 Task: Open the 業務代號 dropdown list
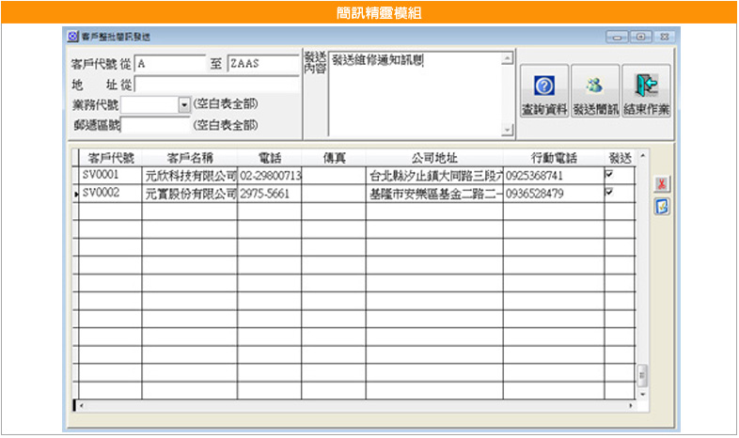tap(184, 103)
